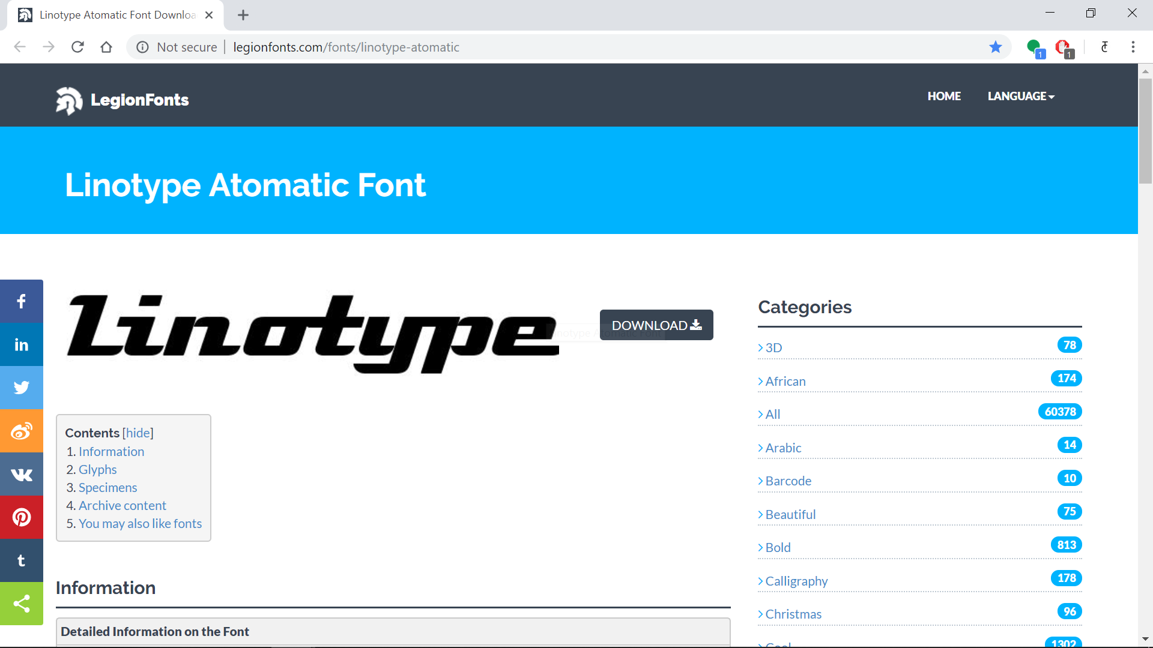Open the green generic share icon
This screenshot has height=648, width=1153.
[22, 604]
